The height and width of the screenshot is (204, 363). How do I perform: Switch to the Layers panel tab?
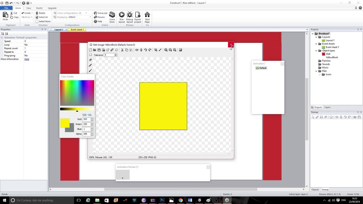point(327,107)
